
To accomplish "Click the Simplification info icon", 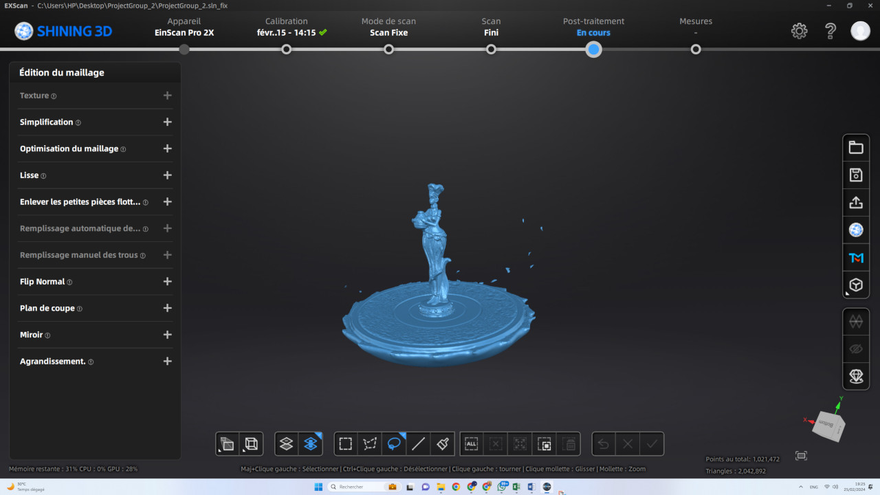I will point(78,122).
